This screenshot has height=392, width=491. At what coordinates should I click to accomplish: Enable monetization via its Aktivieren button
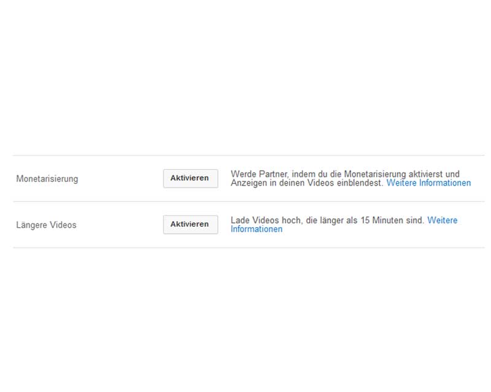point(190,178)
